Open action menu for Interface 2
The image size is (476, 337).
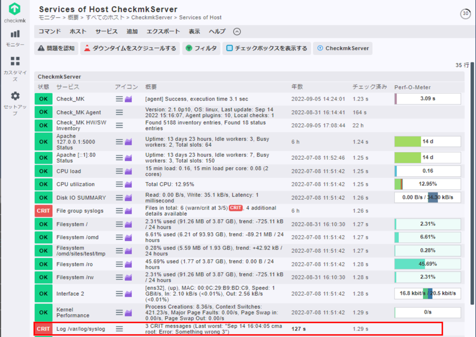119,294
